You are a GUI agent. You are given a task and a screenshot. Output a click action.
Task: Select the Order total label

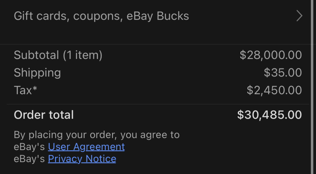coord(44,115)
